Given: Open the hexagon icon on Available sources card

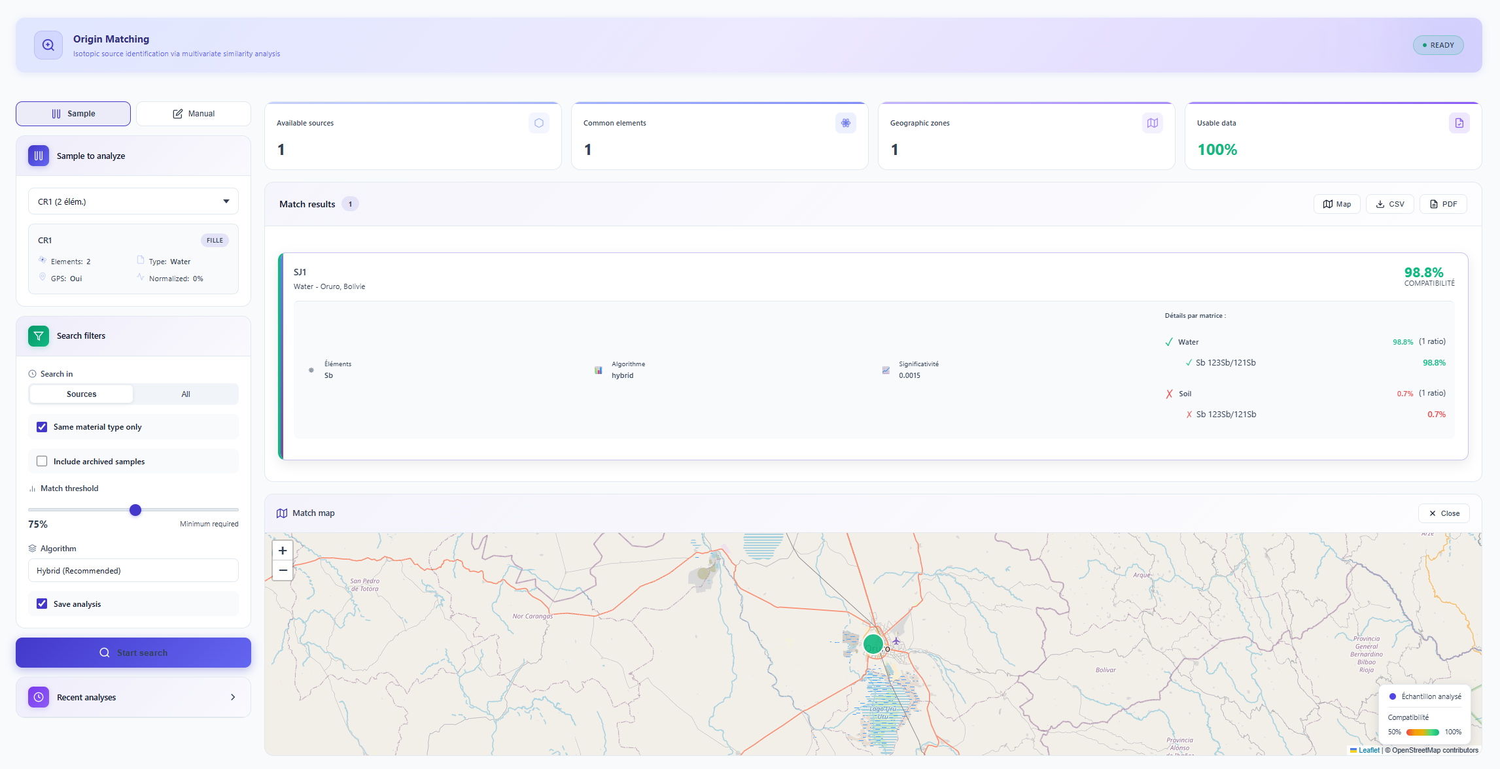Looking at the screenshot, I should [538, 123].
